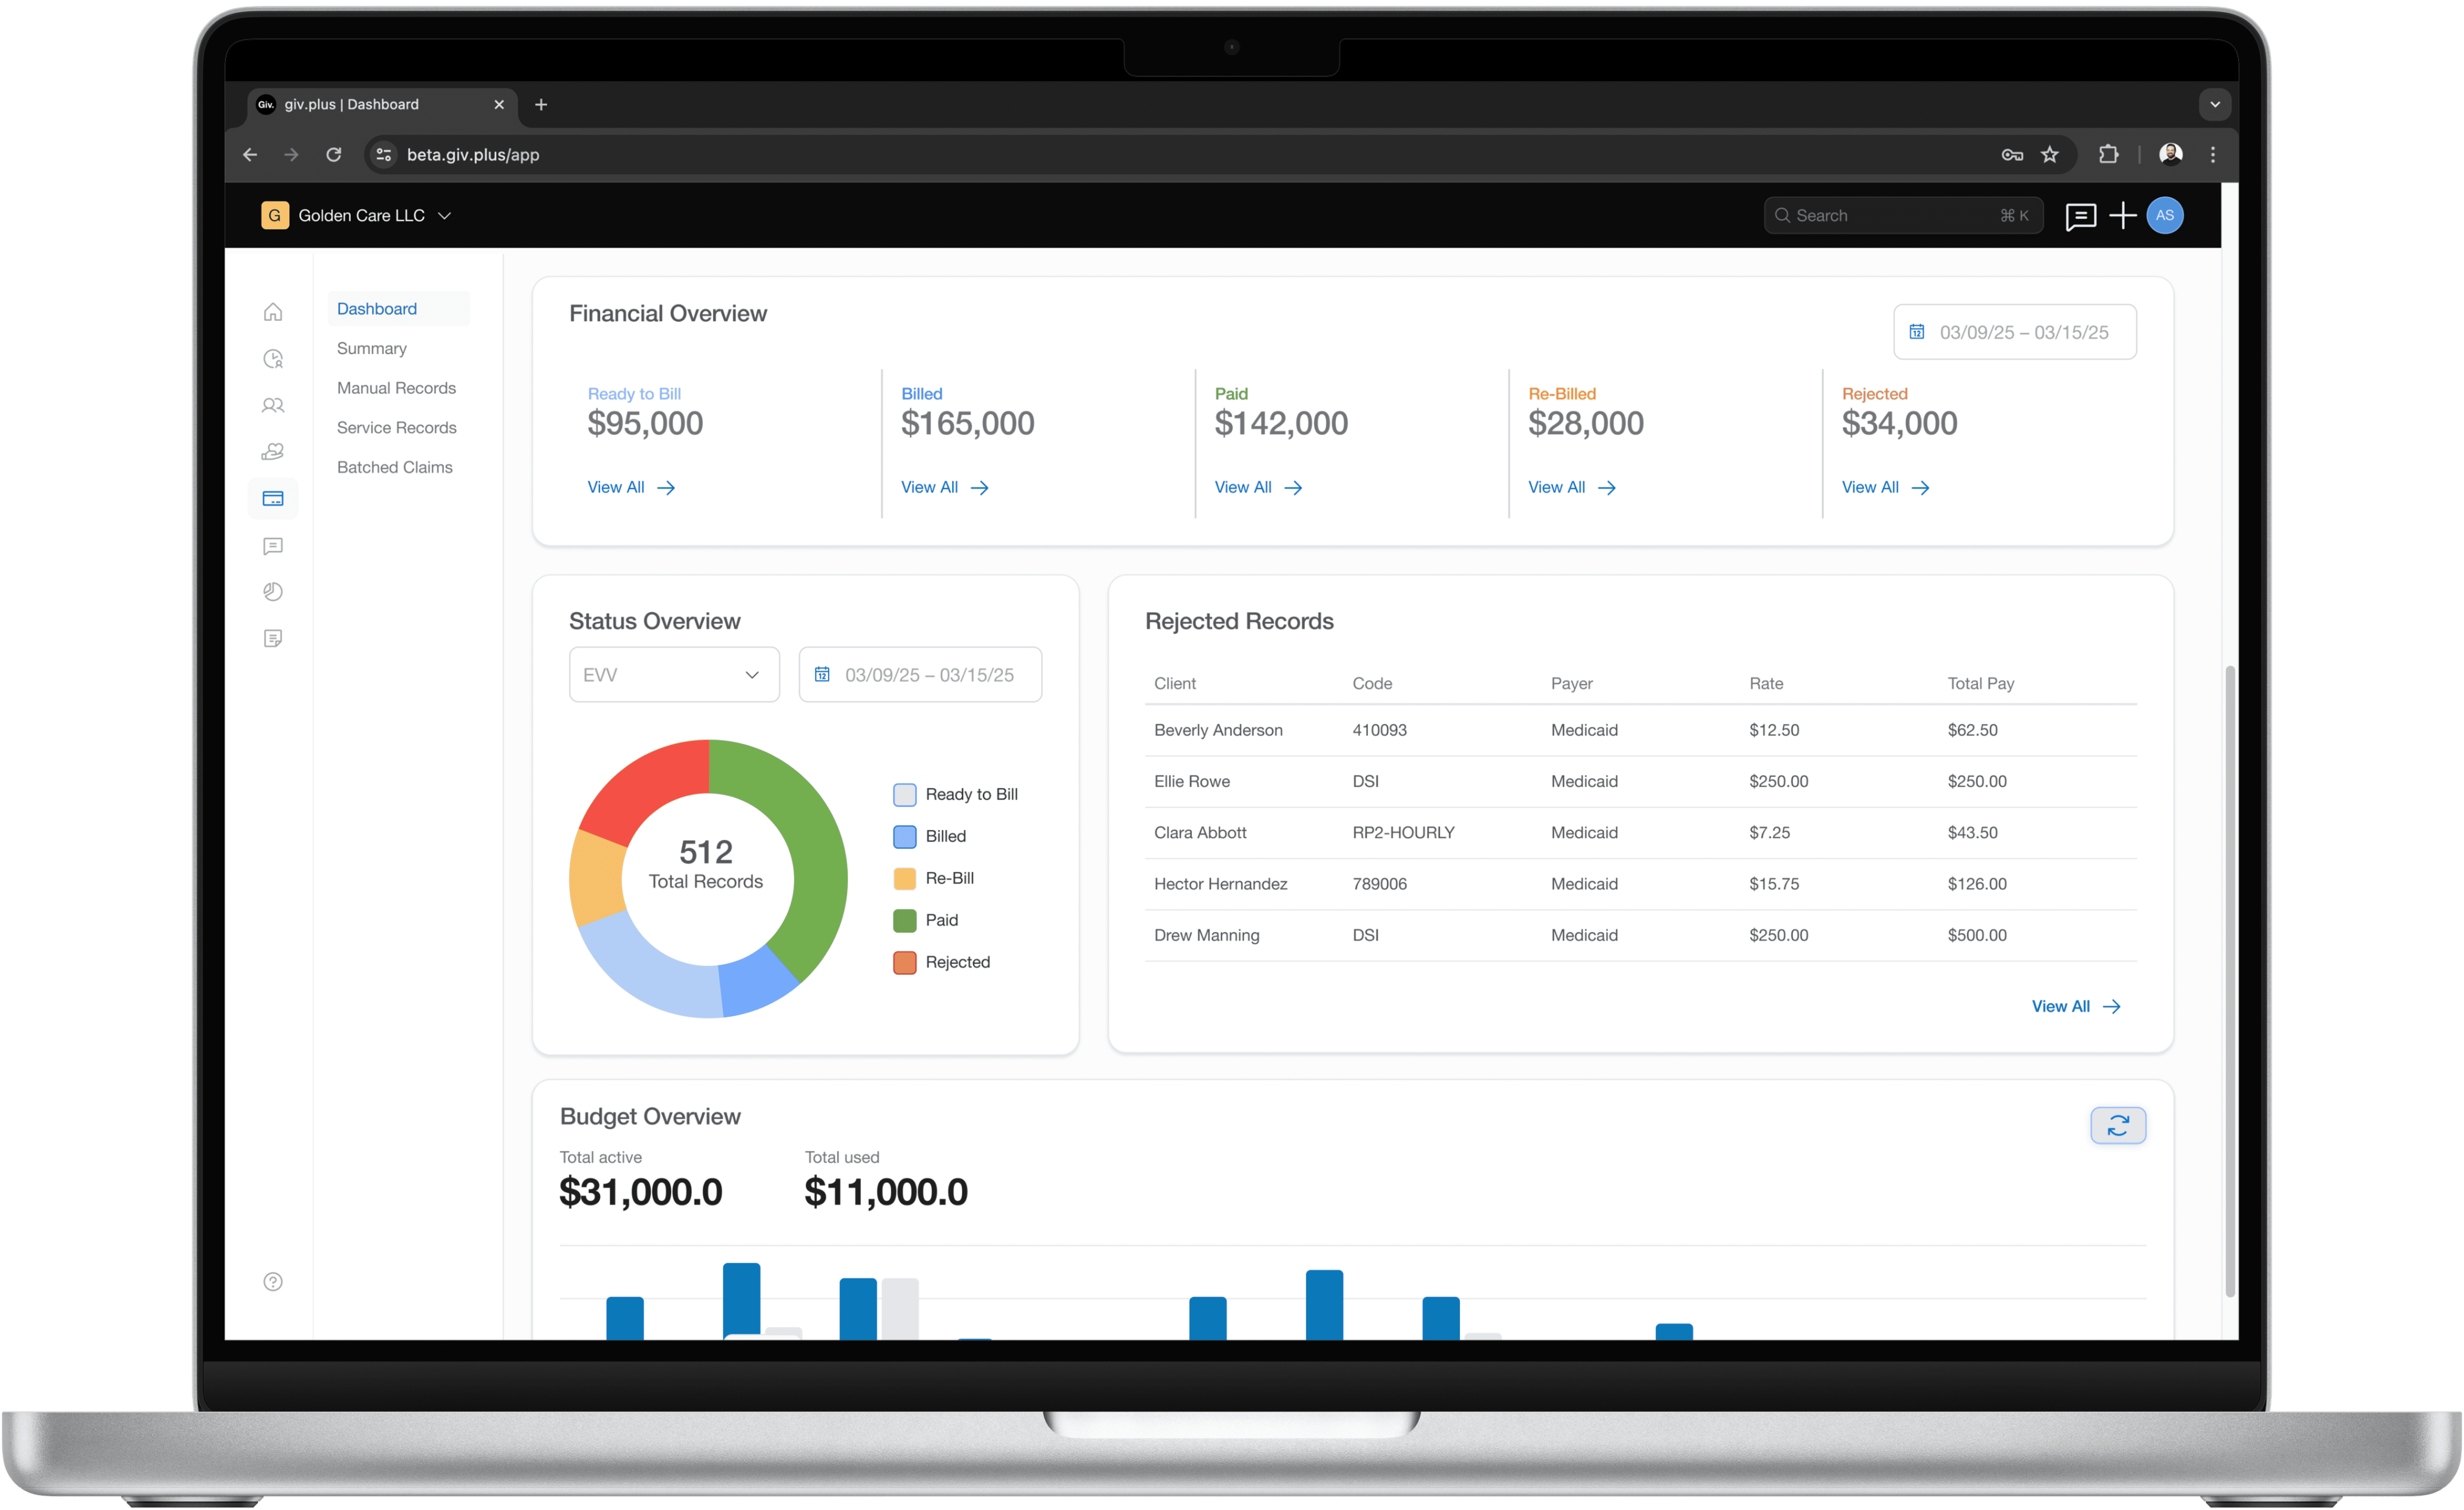Image resolution: width=2464 pixels, height=1510 pixels.
Task: Click the hand-with-heart caregiving icon
Action: [273, 451]
